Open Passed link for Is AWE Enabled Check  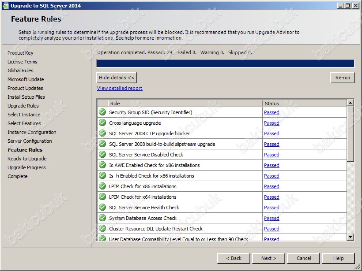[x=271, y=165]
